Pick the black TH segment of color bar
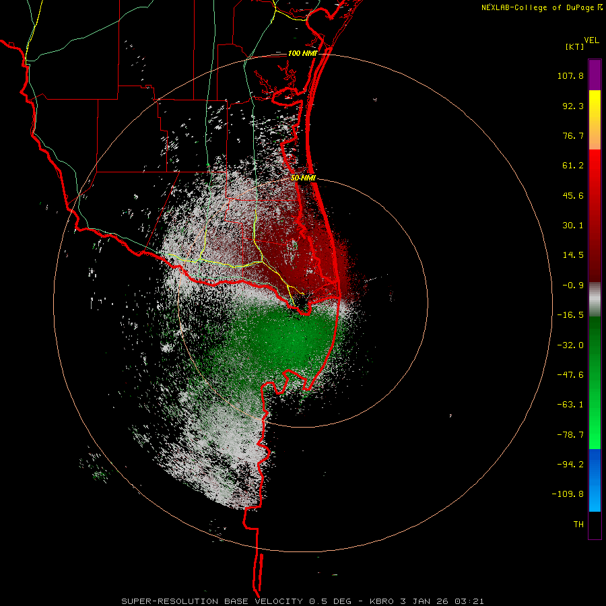The image size is (606, 606). point(595,526)
